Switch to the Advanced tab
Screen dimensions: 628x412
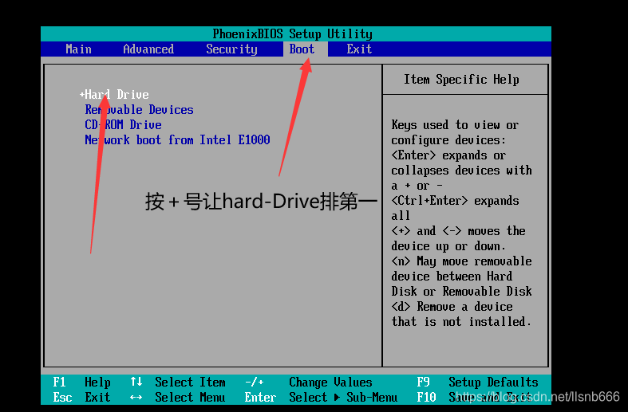click(148, 49)
